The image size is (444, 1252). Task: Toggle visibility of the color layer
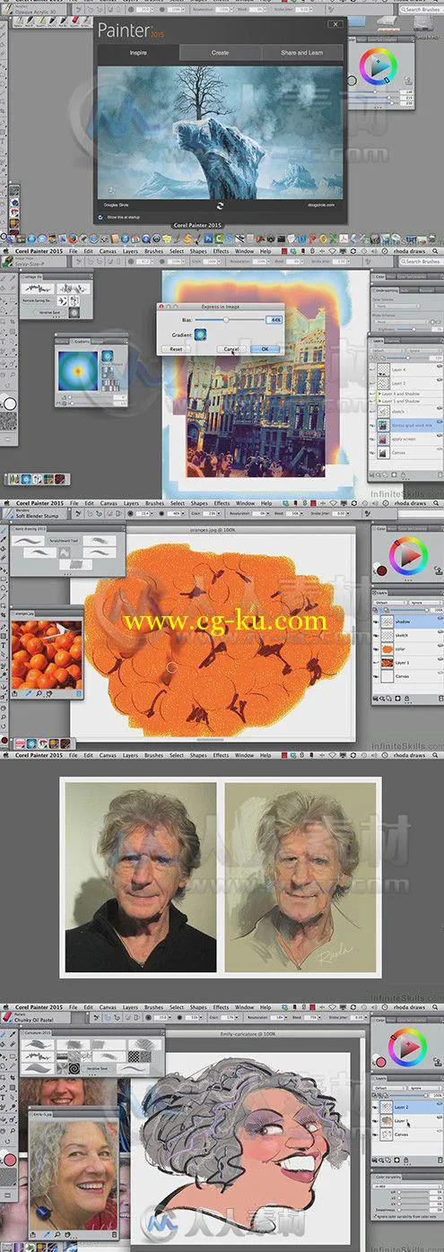click(x=374, y=648)
